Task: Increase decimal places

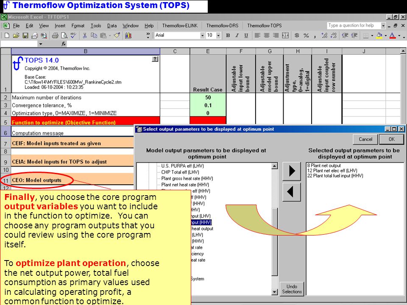Action: click(x=324, y=36)
